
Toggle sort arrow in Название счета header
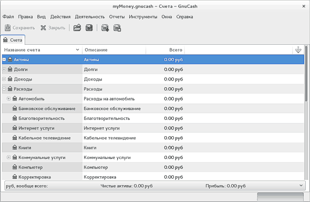coord(78,50)
